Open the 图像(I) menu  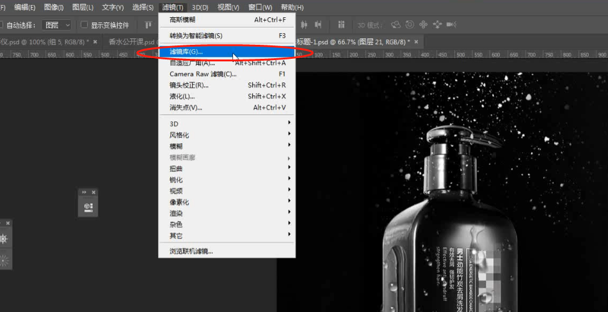[54, 8]
